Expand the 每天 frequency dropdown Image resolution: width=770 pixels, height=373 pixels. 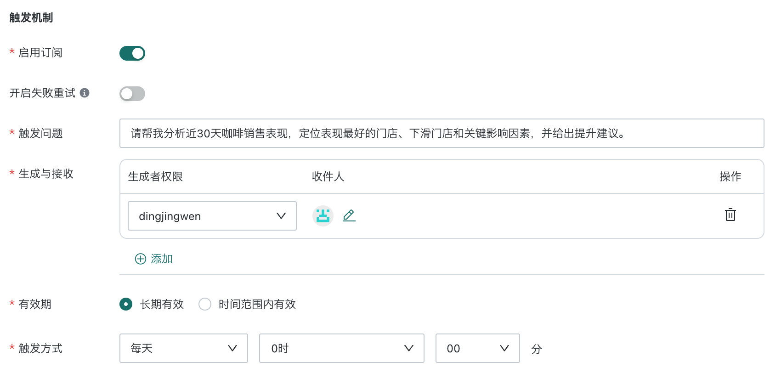[184, 348]
